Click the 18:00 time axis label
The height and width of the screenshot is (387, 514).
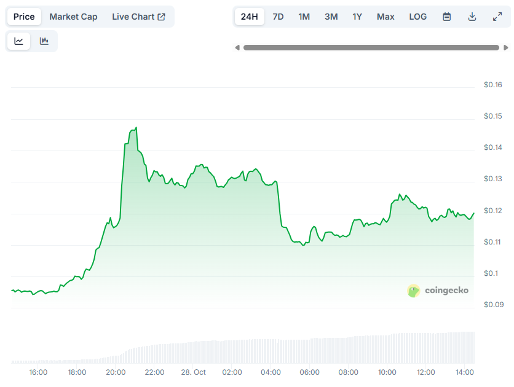click(77, 372)
